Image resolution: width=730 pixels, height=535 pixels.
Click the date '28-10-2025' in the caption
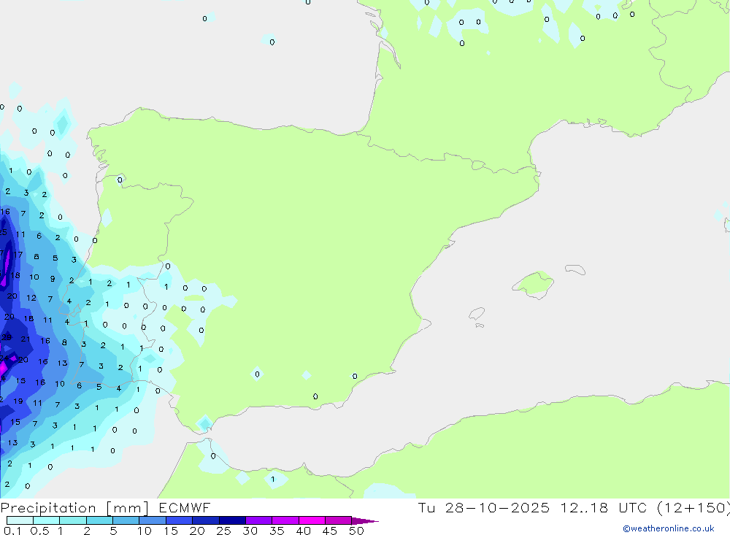(x=497, y=507)
